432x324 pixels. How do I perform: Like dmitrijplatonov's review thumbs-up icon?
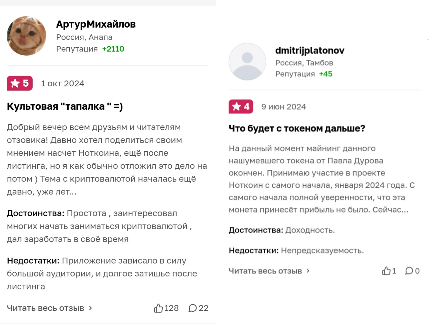(386, 271)
